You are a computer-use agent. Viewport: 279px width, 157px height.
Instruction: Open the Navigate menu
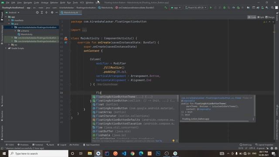pyautogui.click(x=28, y=3)
